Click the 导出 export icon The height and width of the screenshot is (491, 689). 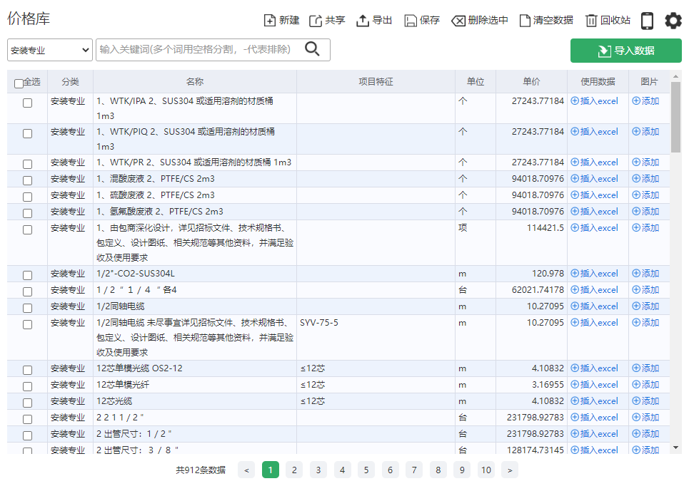363,21
